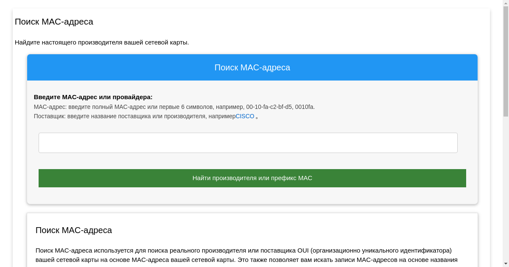This screenshot has height=267, width=509.
Task: Click the bold label "Введите MAC-адрес или провайдера:"
Action: pyautogui.click(x=93, y=97)
